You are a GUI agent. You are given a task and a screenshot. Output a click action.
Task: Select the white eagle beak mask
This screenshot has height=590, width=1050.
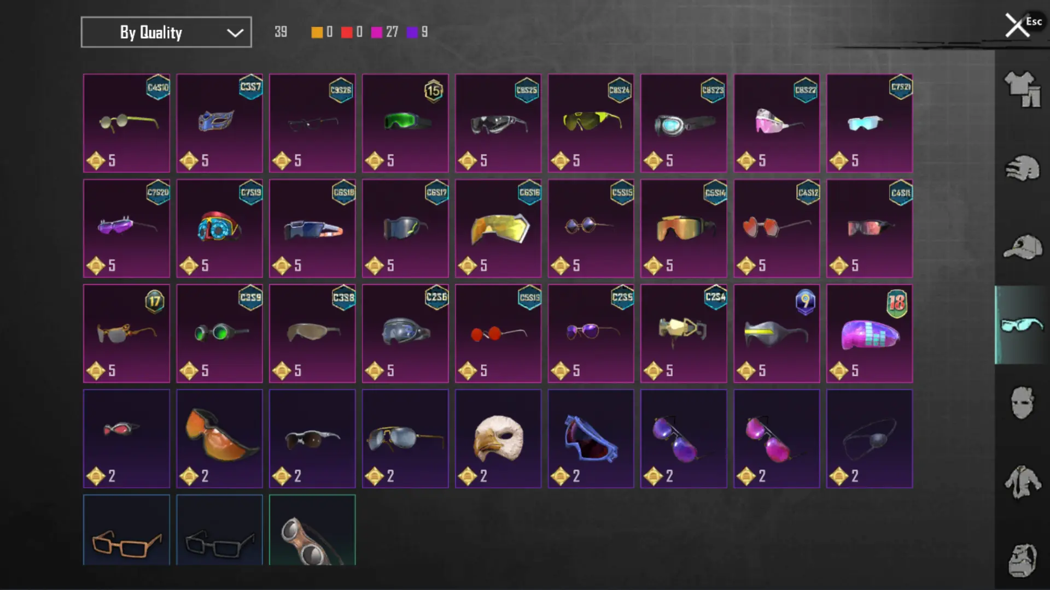pyautogui.click(x=498, y=439)
